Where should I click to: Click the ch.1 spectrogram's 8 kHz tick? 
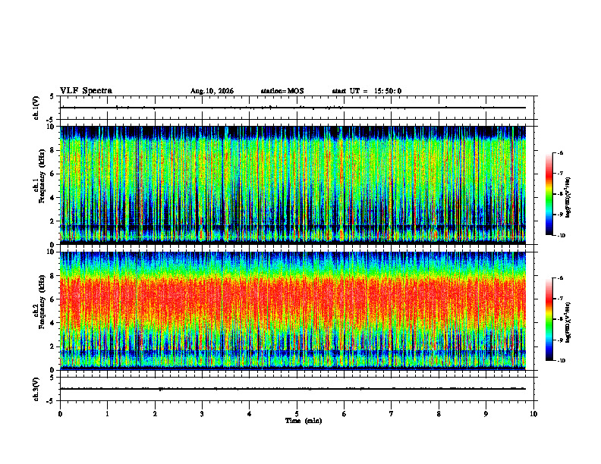(56, 150)
